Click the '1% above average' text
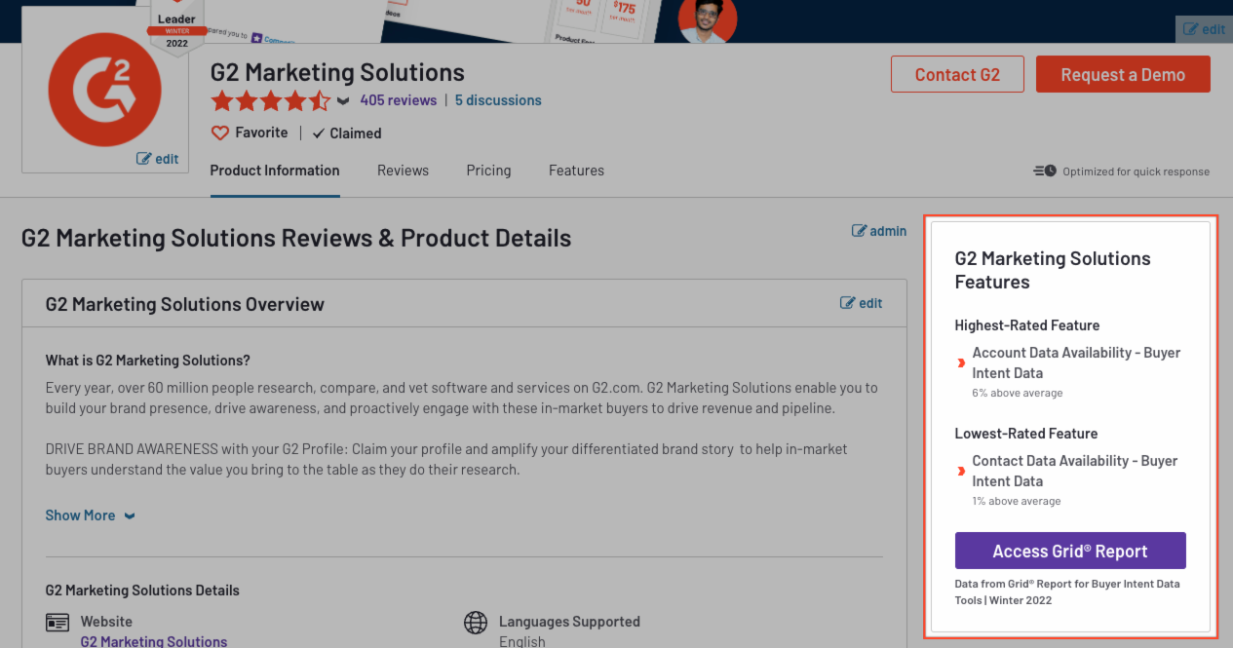 point(1017,502)
